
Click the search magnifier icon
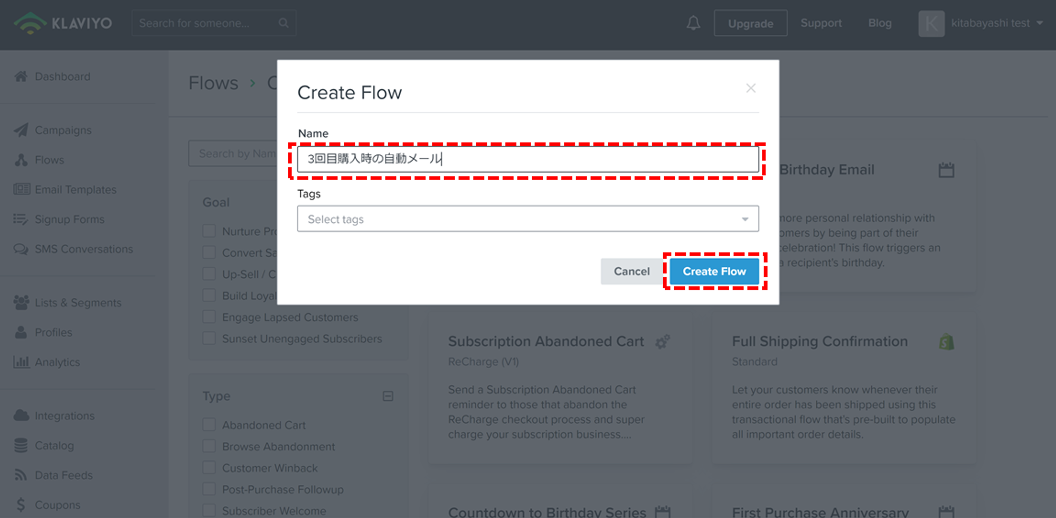pyautogui.click(x=284, y=23)
